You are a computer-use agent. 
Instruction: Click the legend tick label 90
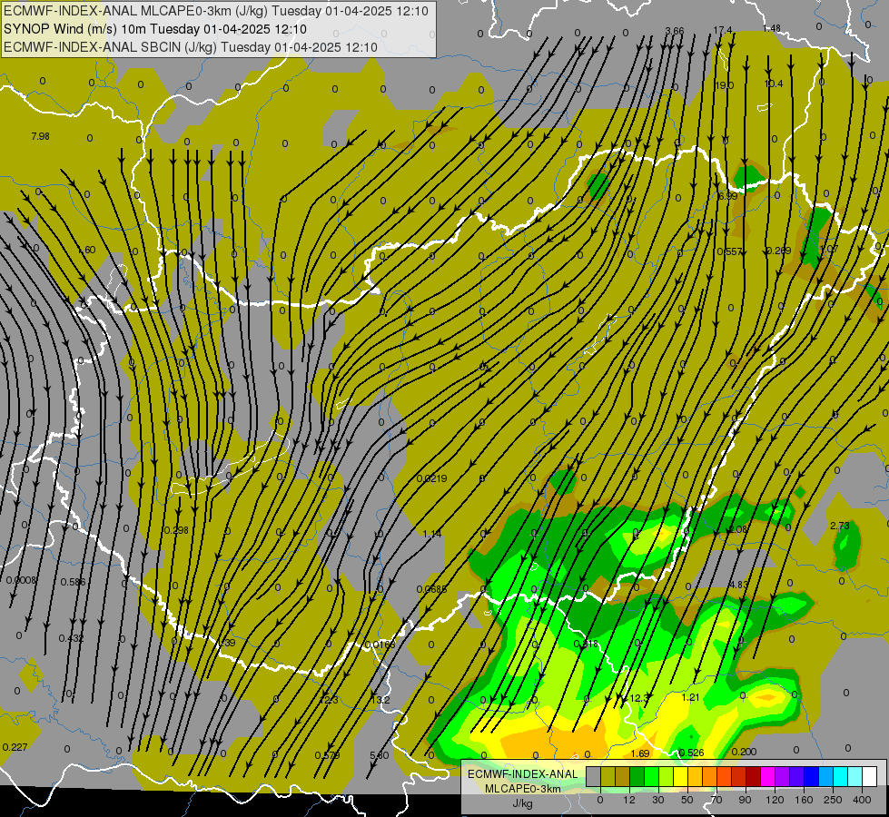[746, 800]
